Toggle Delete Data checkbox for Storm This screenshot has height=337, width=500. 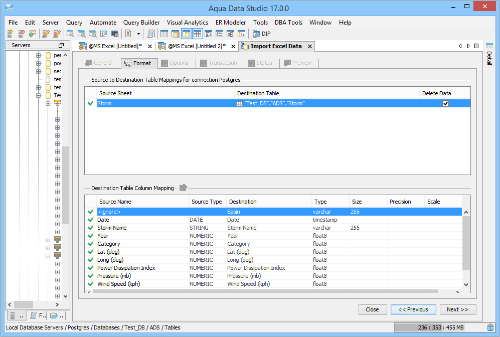pos(445,103)
